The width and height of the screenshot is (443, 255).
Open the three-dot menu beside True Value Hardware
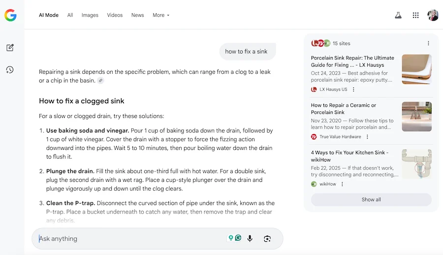367,137
